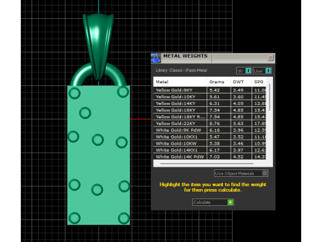Click the horizontal scrollbar under metal list

click(207, 163)
